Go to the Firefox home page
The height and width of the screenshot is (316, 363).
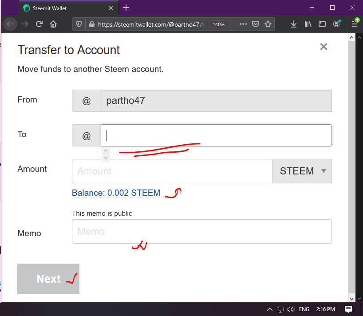pos(53,24)
